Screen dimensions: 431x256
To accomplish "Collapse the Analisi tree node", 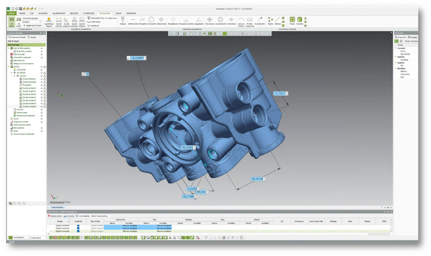I will (x=9, y=67).
